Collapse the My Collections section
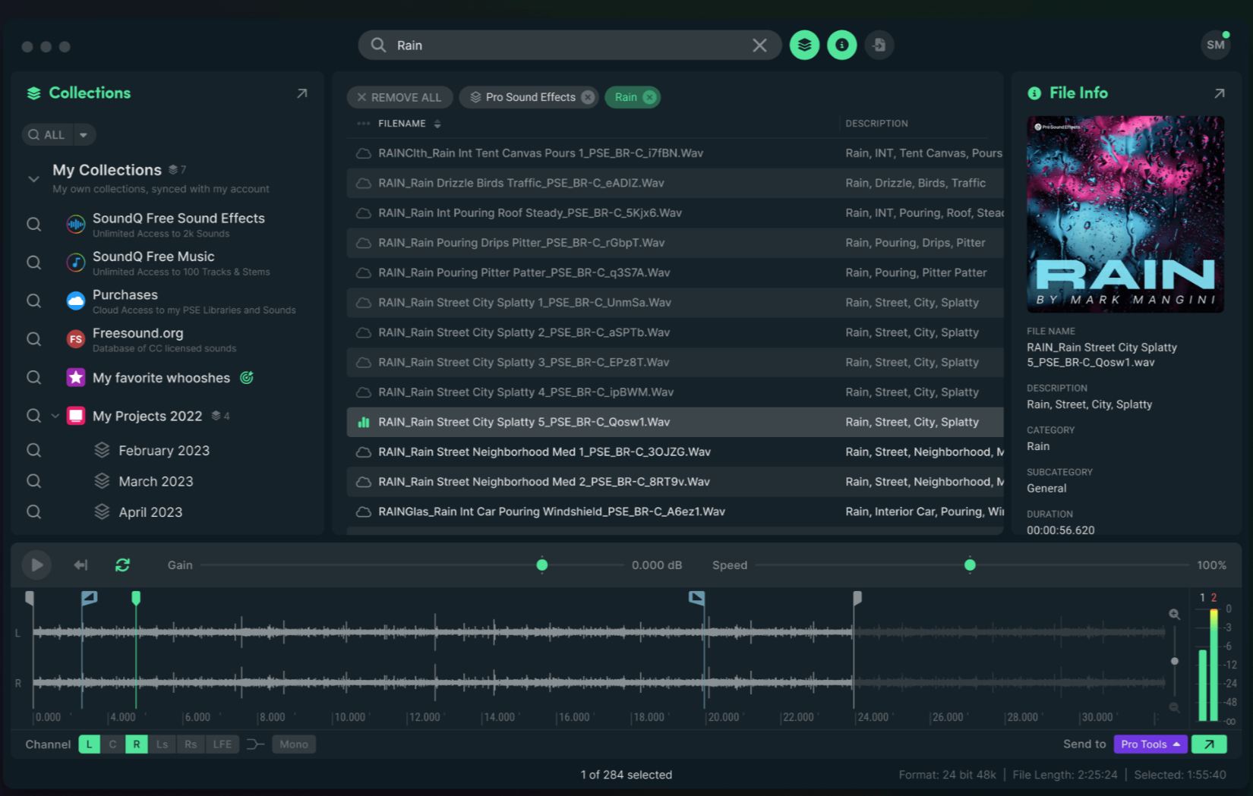 [x=33, y=178]
